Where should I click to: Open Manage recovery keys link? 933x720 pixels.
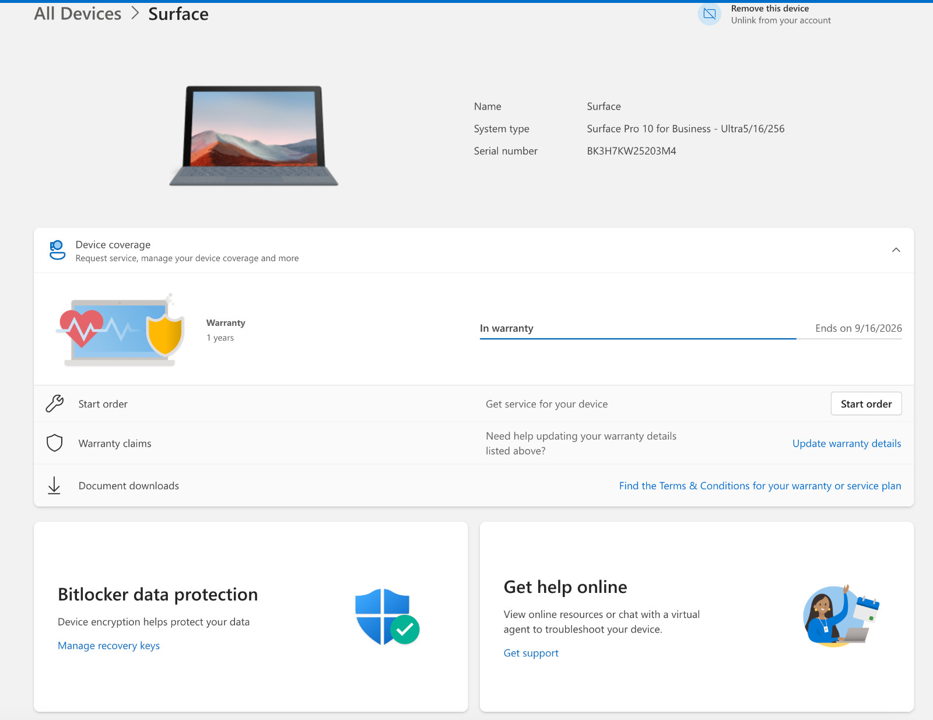click(108, 646)
